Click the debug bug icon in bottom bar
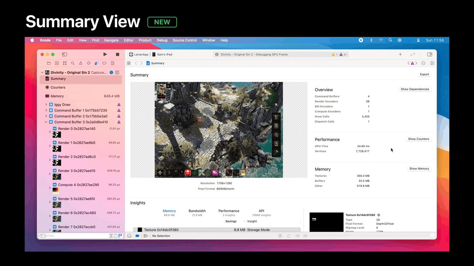The height and width of the screenshot is (266, 474). click(280, 236)
